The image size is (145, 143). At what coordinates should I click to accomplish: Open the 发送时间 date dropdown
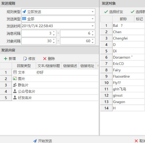click(x=92, y=26)
